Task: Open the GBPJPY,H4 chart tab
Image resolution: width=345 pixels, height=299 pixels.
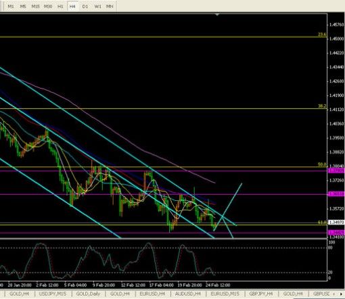Action: (x=261, y=294)
